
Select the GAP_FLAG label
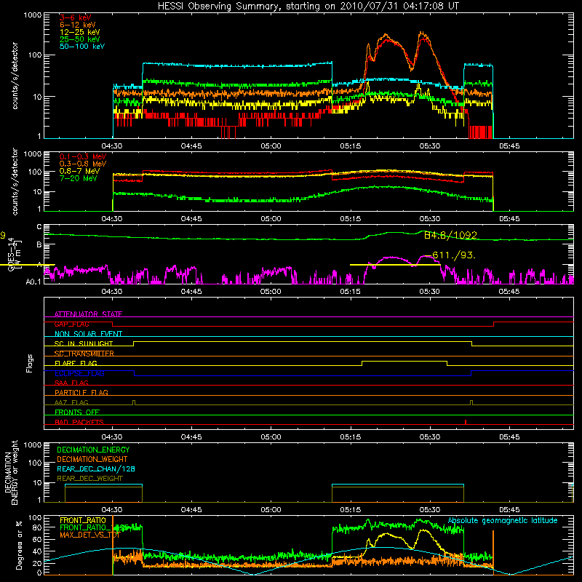tap(71, 324)
